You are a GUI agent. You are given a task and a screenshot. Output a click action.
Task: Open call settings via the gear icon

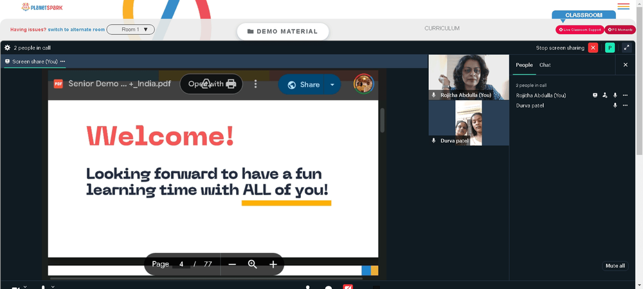pyautogui.click(x=7, y=48)
